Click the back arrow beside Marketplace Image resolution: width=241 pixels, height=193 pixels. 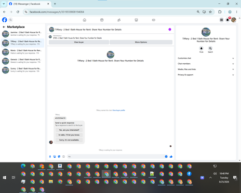[x=4, y=27]
